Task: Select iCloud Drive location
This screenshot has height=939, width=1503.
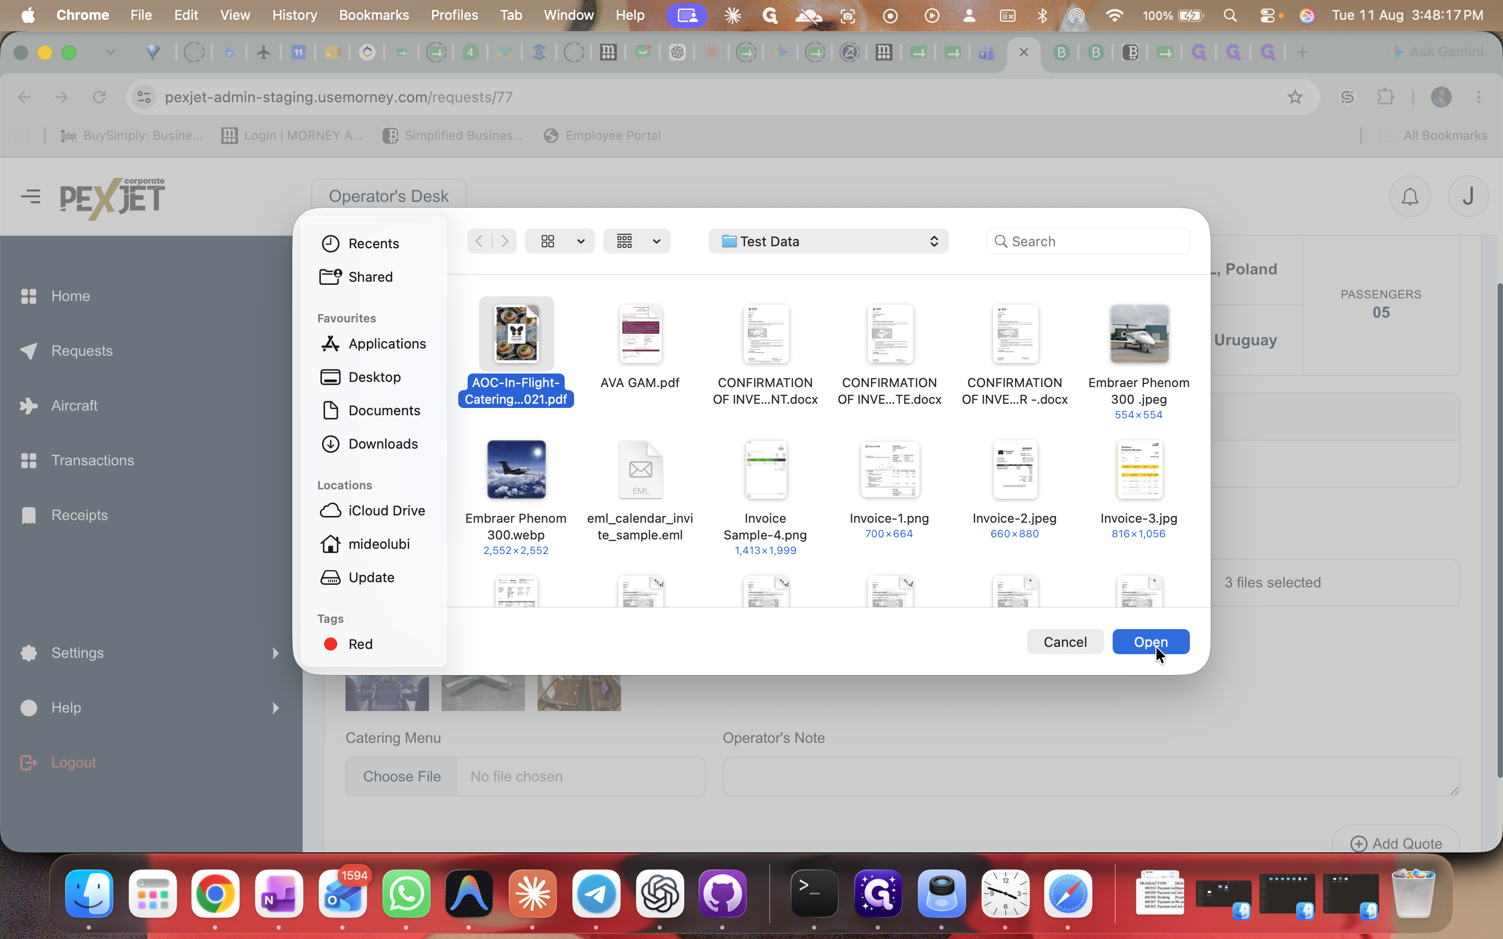Action: coord(373,511)
